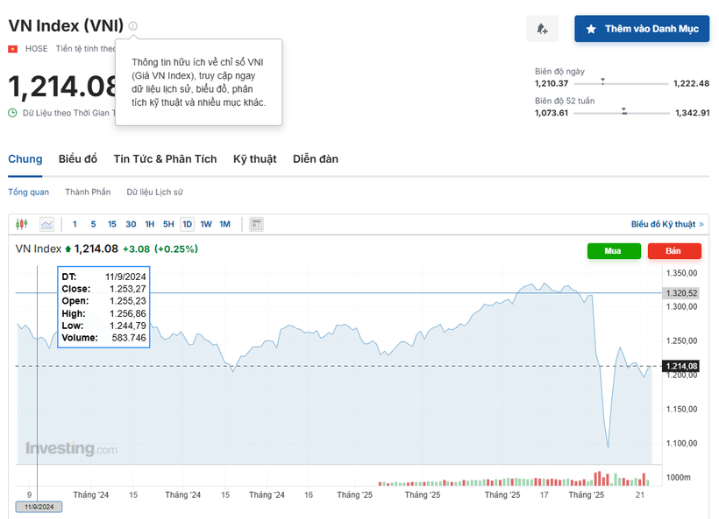The height and width of the screenshot is (519, 719).
Task: Switch timeframe to 1W
Action: (206, 224)
